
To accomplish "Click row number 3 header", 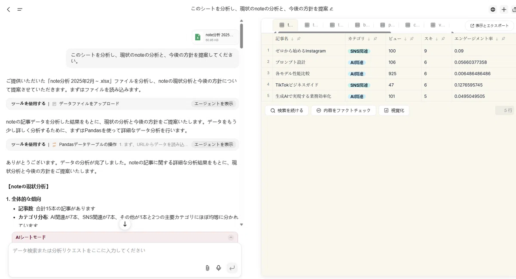I will pyautogui.click(x=268, y=73).
